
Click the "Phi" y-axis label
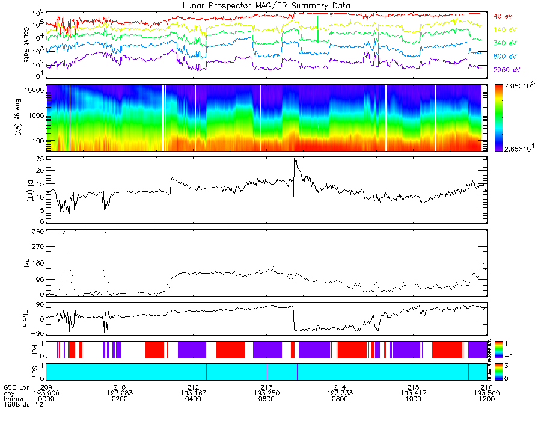pos(25,263)
